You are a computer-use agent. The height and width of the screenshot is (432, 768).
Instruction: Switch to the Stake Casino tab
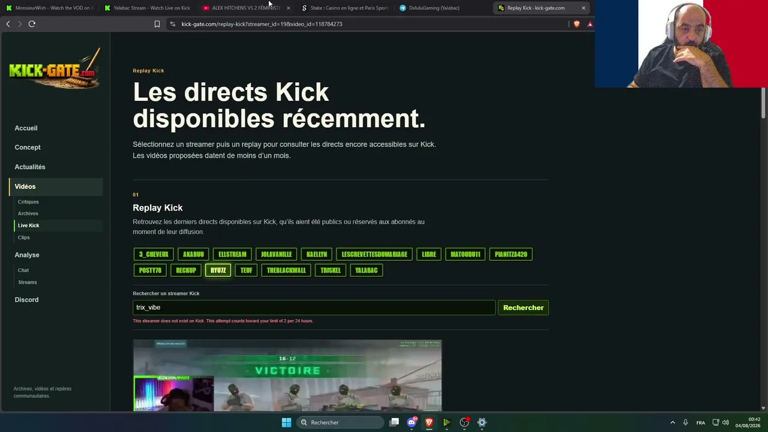point(345,8)
